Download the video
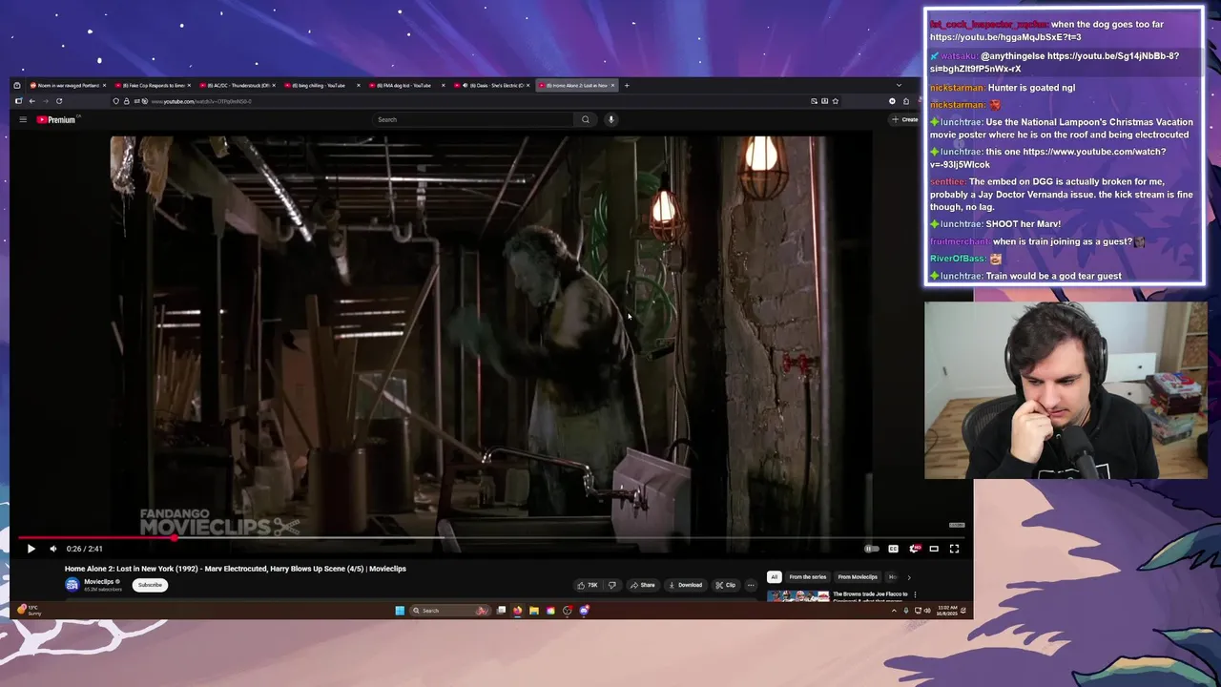The image size is (1221, 687). click(686, 585)
